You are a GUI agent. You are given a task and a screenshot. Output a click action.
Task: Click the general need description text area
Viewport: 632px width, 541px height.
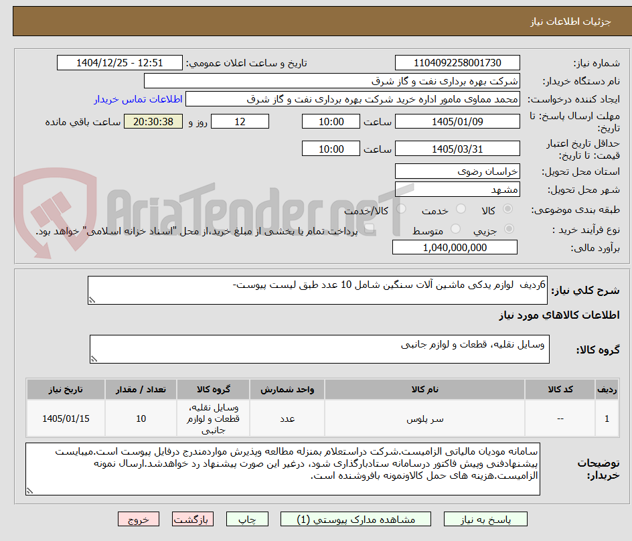(x=317, y=291)
